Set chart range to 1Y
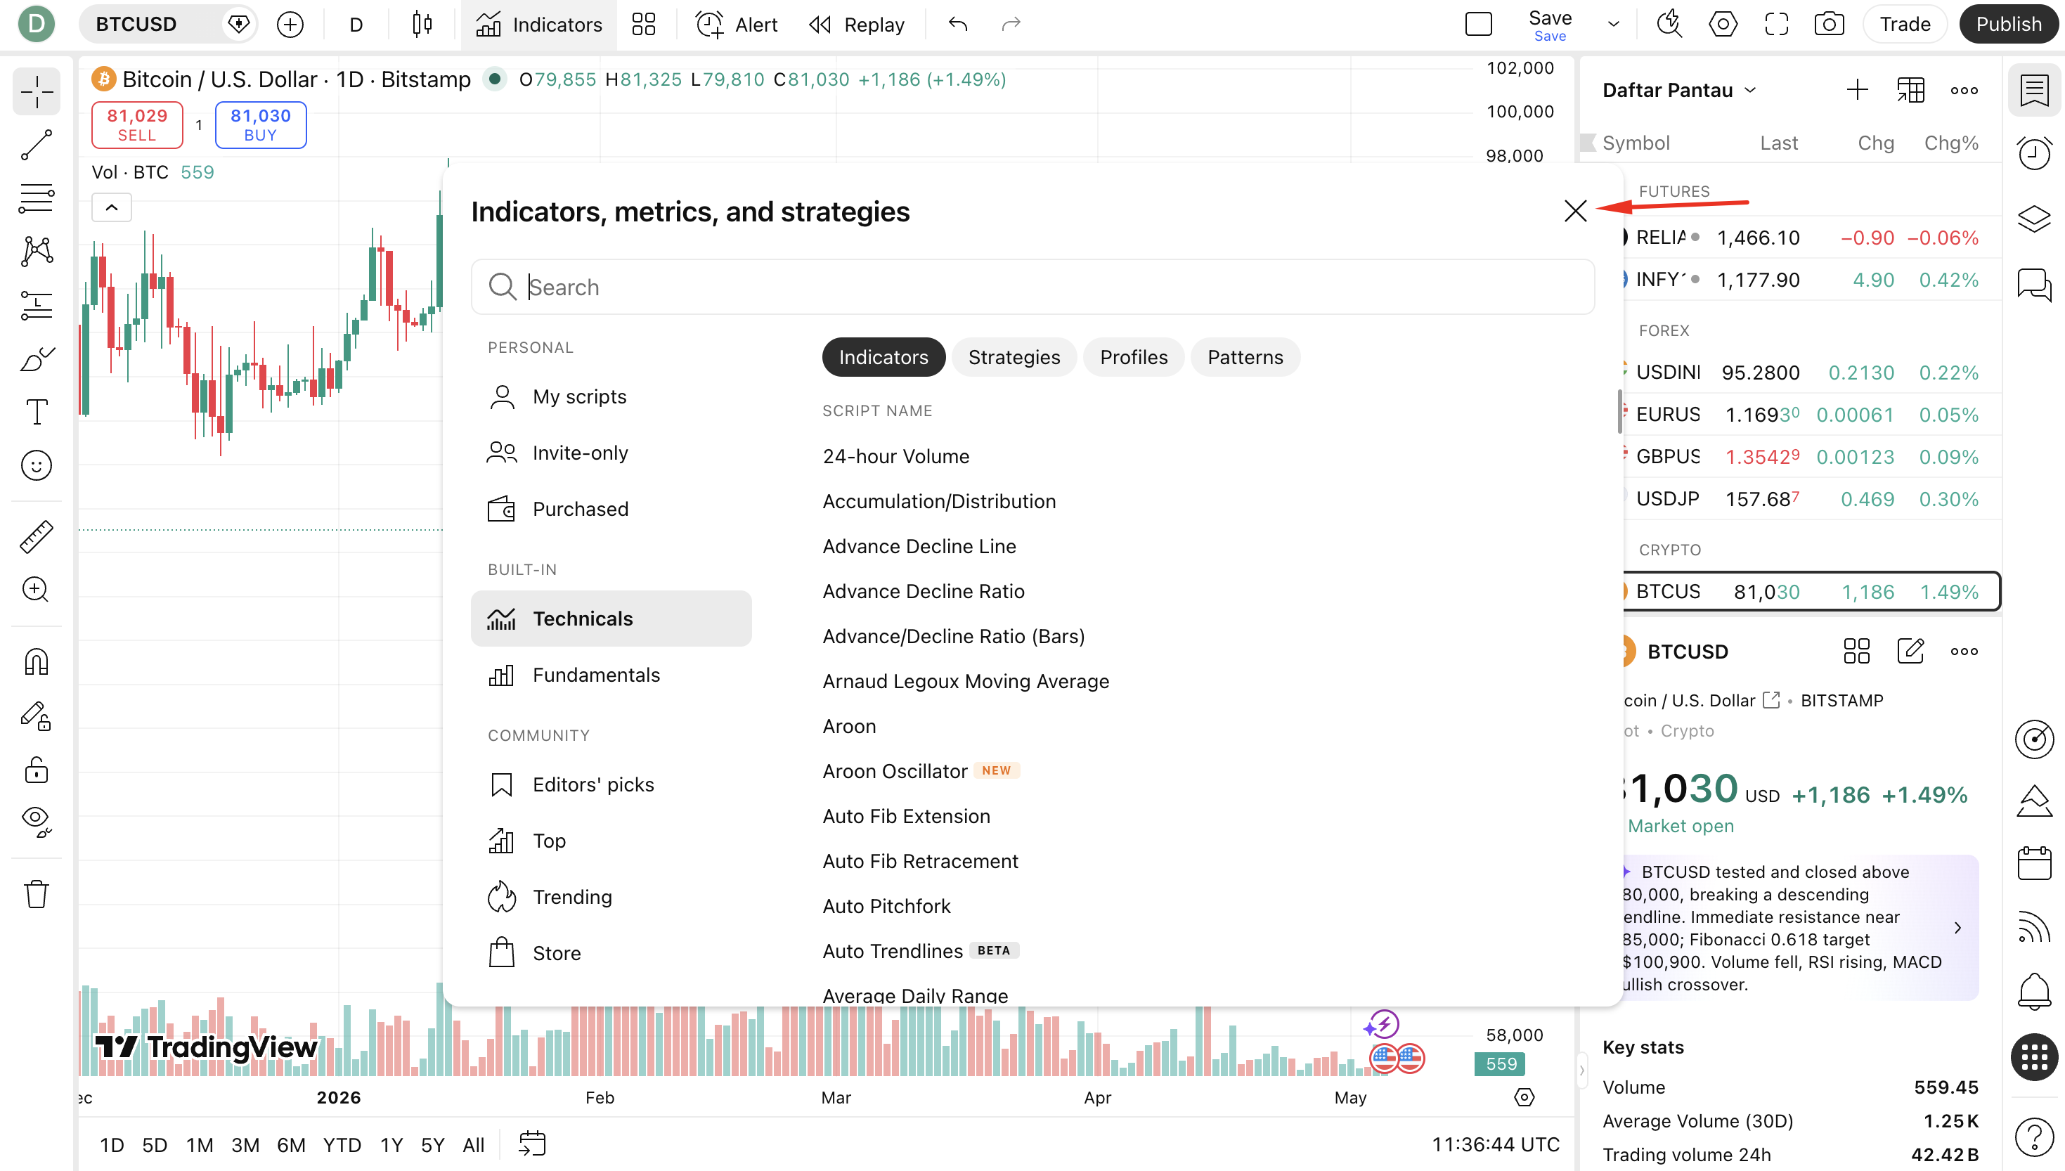The height and width of the screenshot is (1171, 2065). [x=391, y=1144]
